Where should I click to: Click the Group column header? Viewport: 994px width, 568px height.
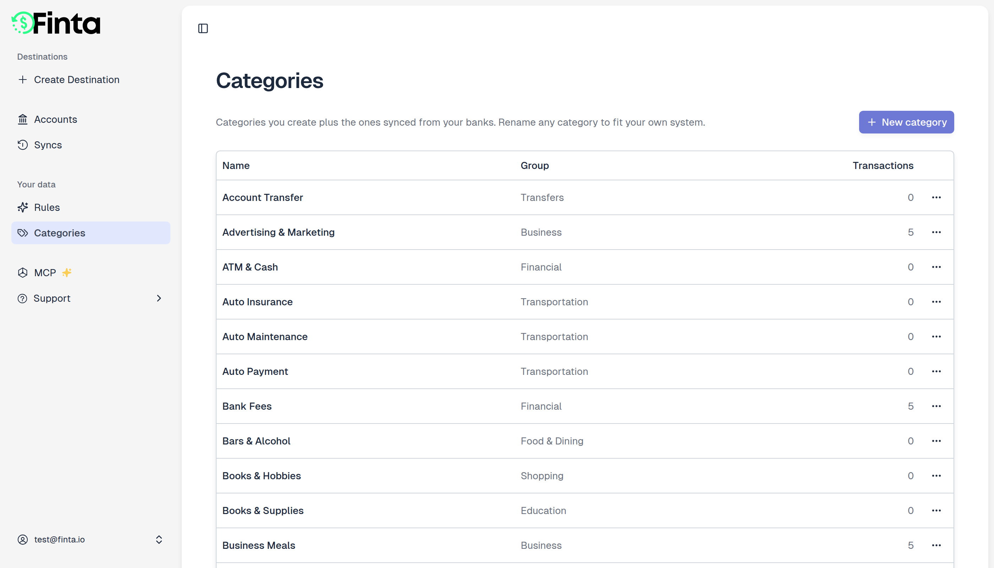(x=534, y=165)
